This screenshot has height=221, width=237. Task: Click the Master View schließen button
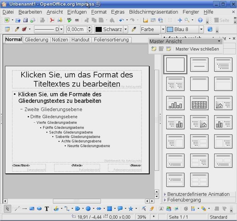click(x=197, y=49)
